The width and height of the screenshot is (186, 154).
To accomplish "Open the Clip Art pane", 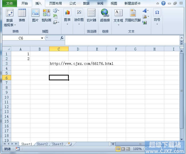I will tap(47, 15).
